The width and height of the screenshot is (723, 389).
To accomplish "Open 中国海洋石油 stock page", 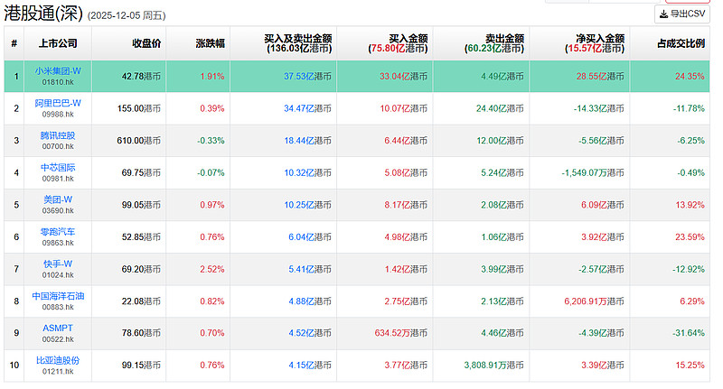I will point(58,296).
